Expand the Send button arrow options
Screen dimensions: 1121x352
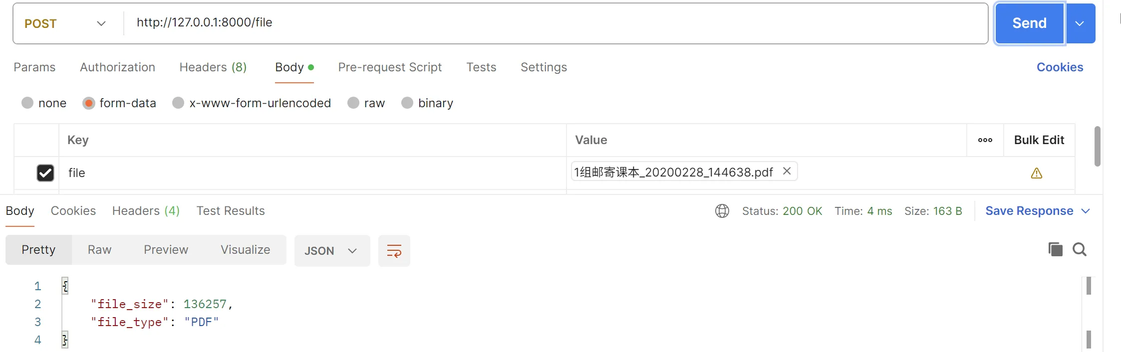(1080, 23)
